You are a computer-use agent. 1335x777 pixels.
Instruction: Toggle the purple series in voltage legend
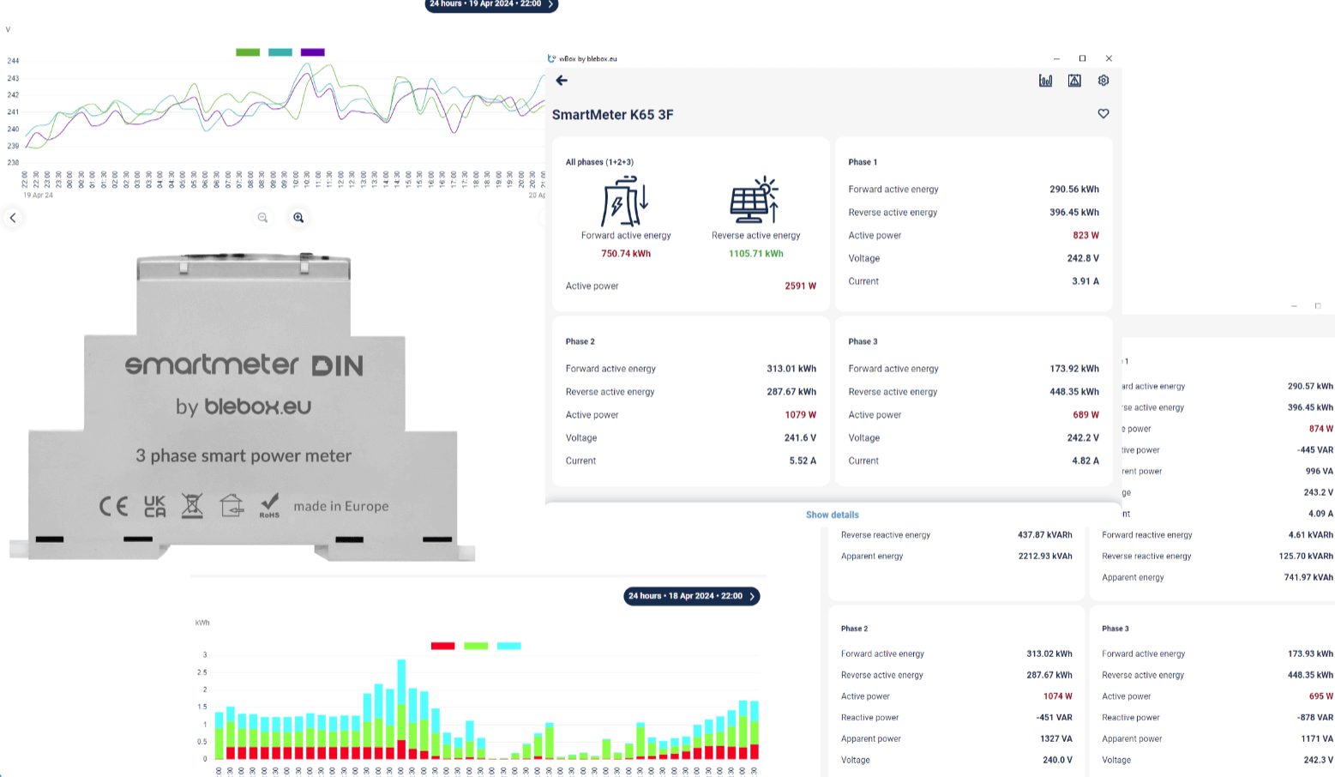pos(313,52)
